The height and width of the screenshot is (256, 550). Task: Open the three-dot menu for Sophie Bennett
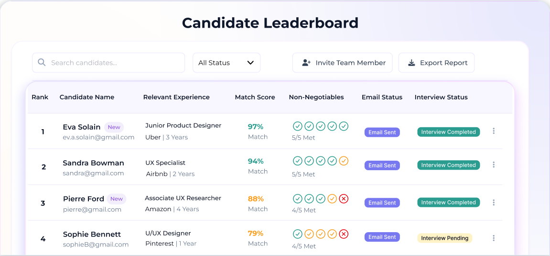tap(494, 238)
